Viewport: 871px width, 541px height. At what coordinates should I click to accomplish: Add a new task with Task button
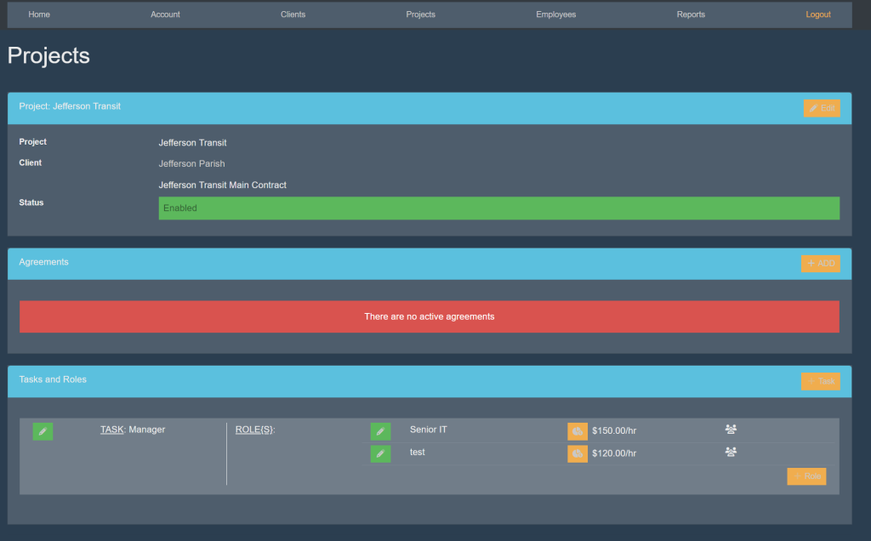(820, 381)
